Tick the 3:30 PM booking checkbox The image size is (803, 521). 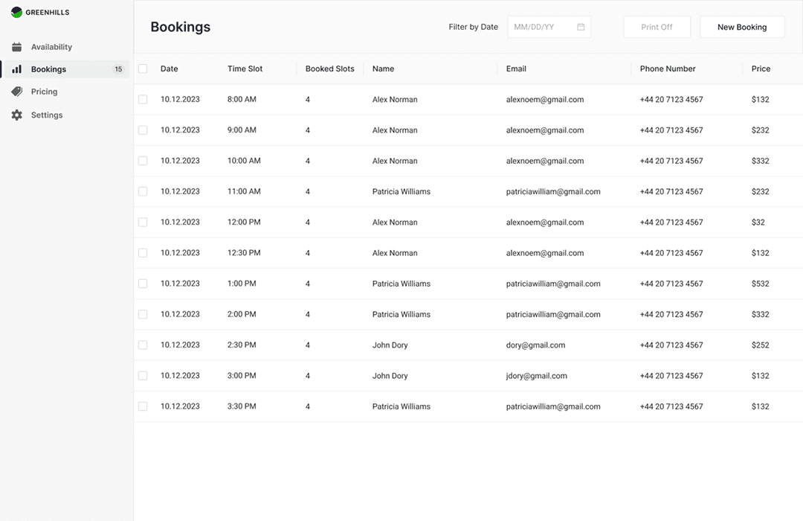pos(143,406)
